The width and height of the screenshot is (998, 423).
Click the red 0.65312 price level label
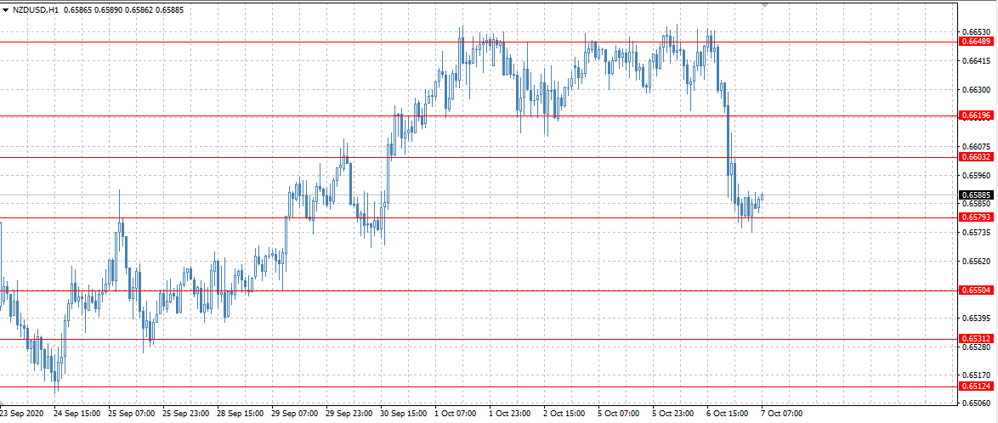(977, 339)
